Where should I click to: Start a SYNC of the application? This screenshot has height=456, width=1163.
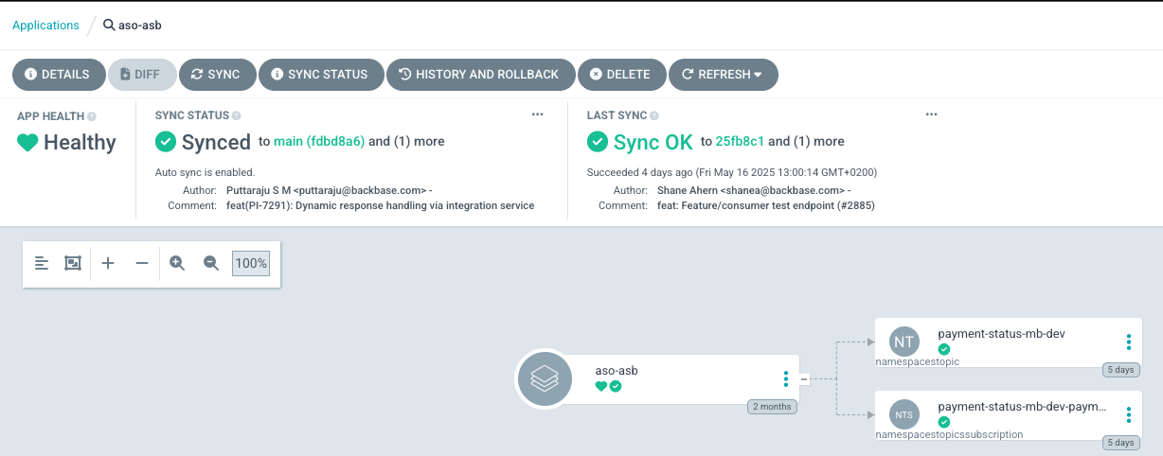pyautogui.click(x=216, y=74)
